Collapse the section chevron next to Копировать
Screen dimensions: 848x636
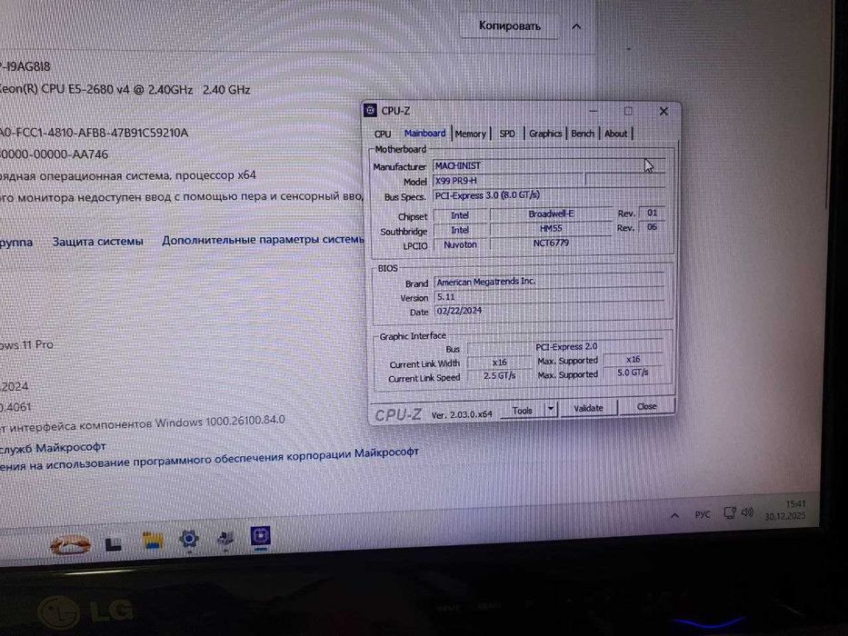[576, 26]
